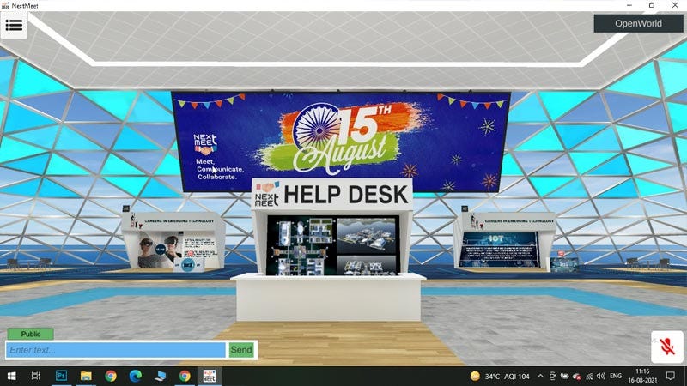The image size is (687, 386).
Task: Open the Help Desk display screen
Action: (x=332, y=245)
